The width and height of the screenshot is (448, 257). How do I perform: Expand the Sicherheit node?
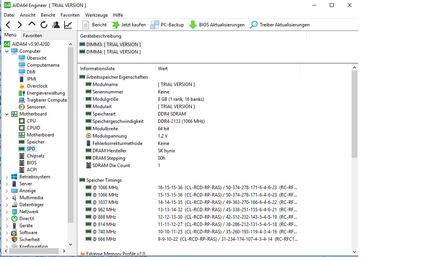[x=7, y=240]
